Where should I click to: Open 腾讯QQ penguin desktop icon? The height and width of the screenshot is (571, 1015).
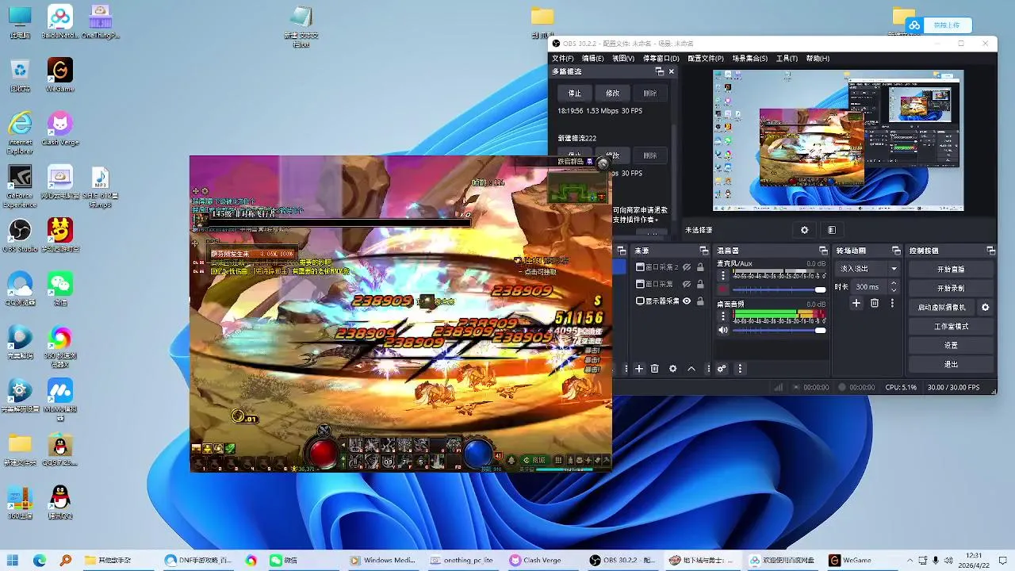point(59,502)
